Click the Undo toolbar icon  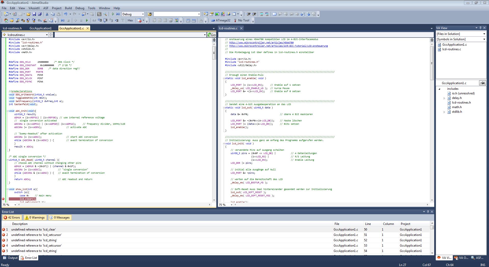(x=66, y=14)
